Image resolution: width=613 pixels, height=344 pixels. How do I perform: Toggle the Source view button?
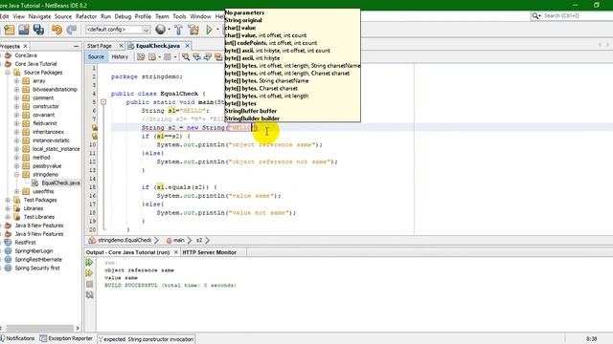click(96, 57)
